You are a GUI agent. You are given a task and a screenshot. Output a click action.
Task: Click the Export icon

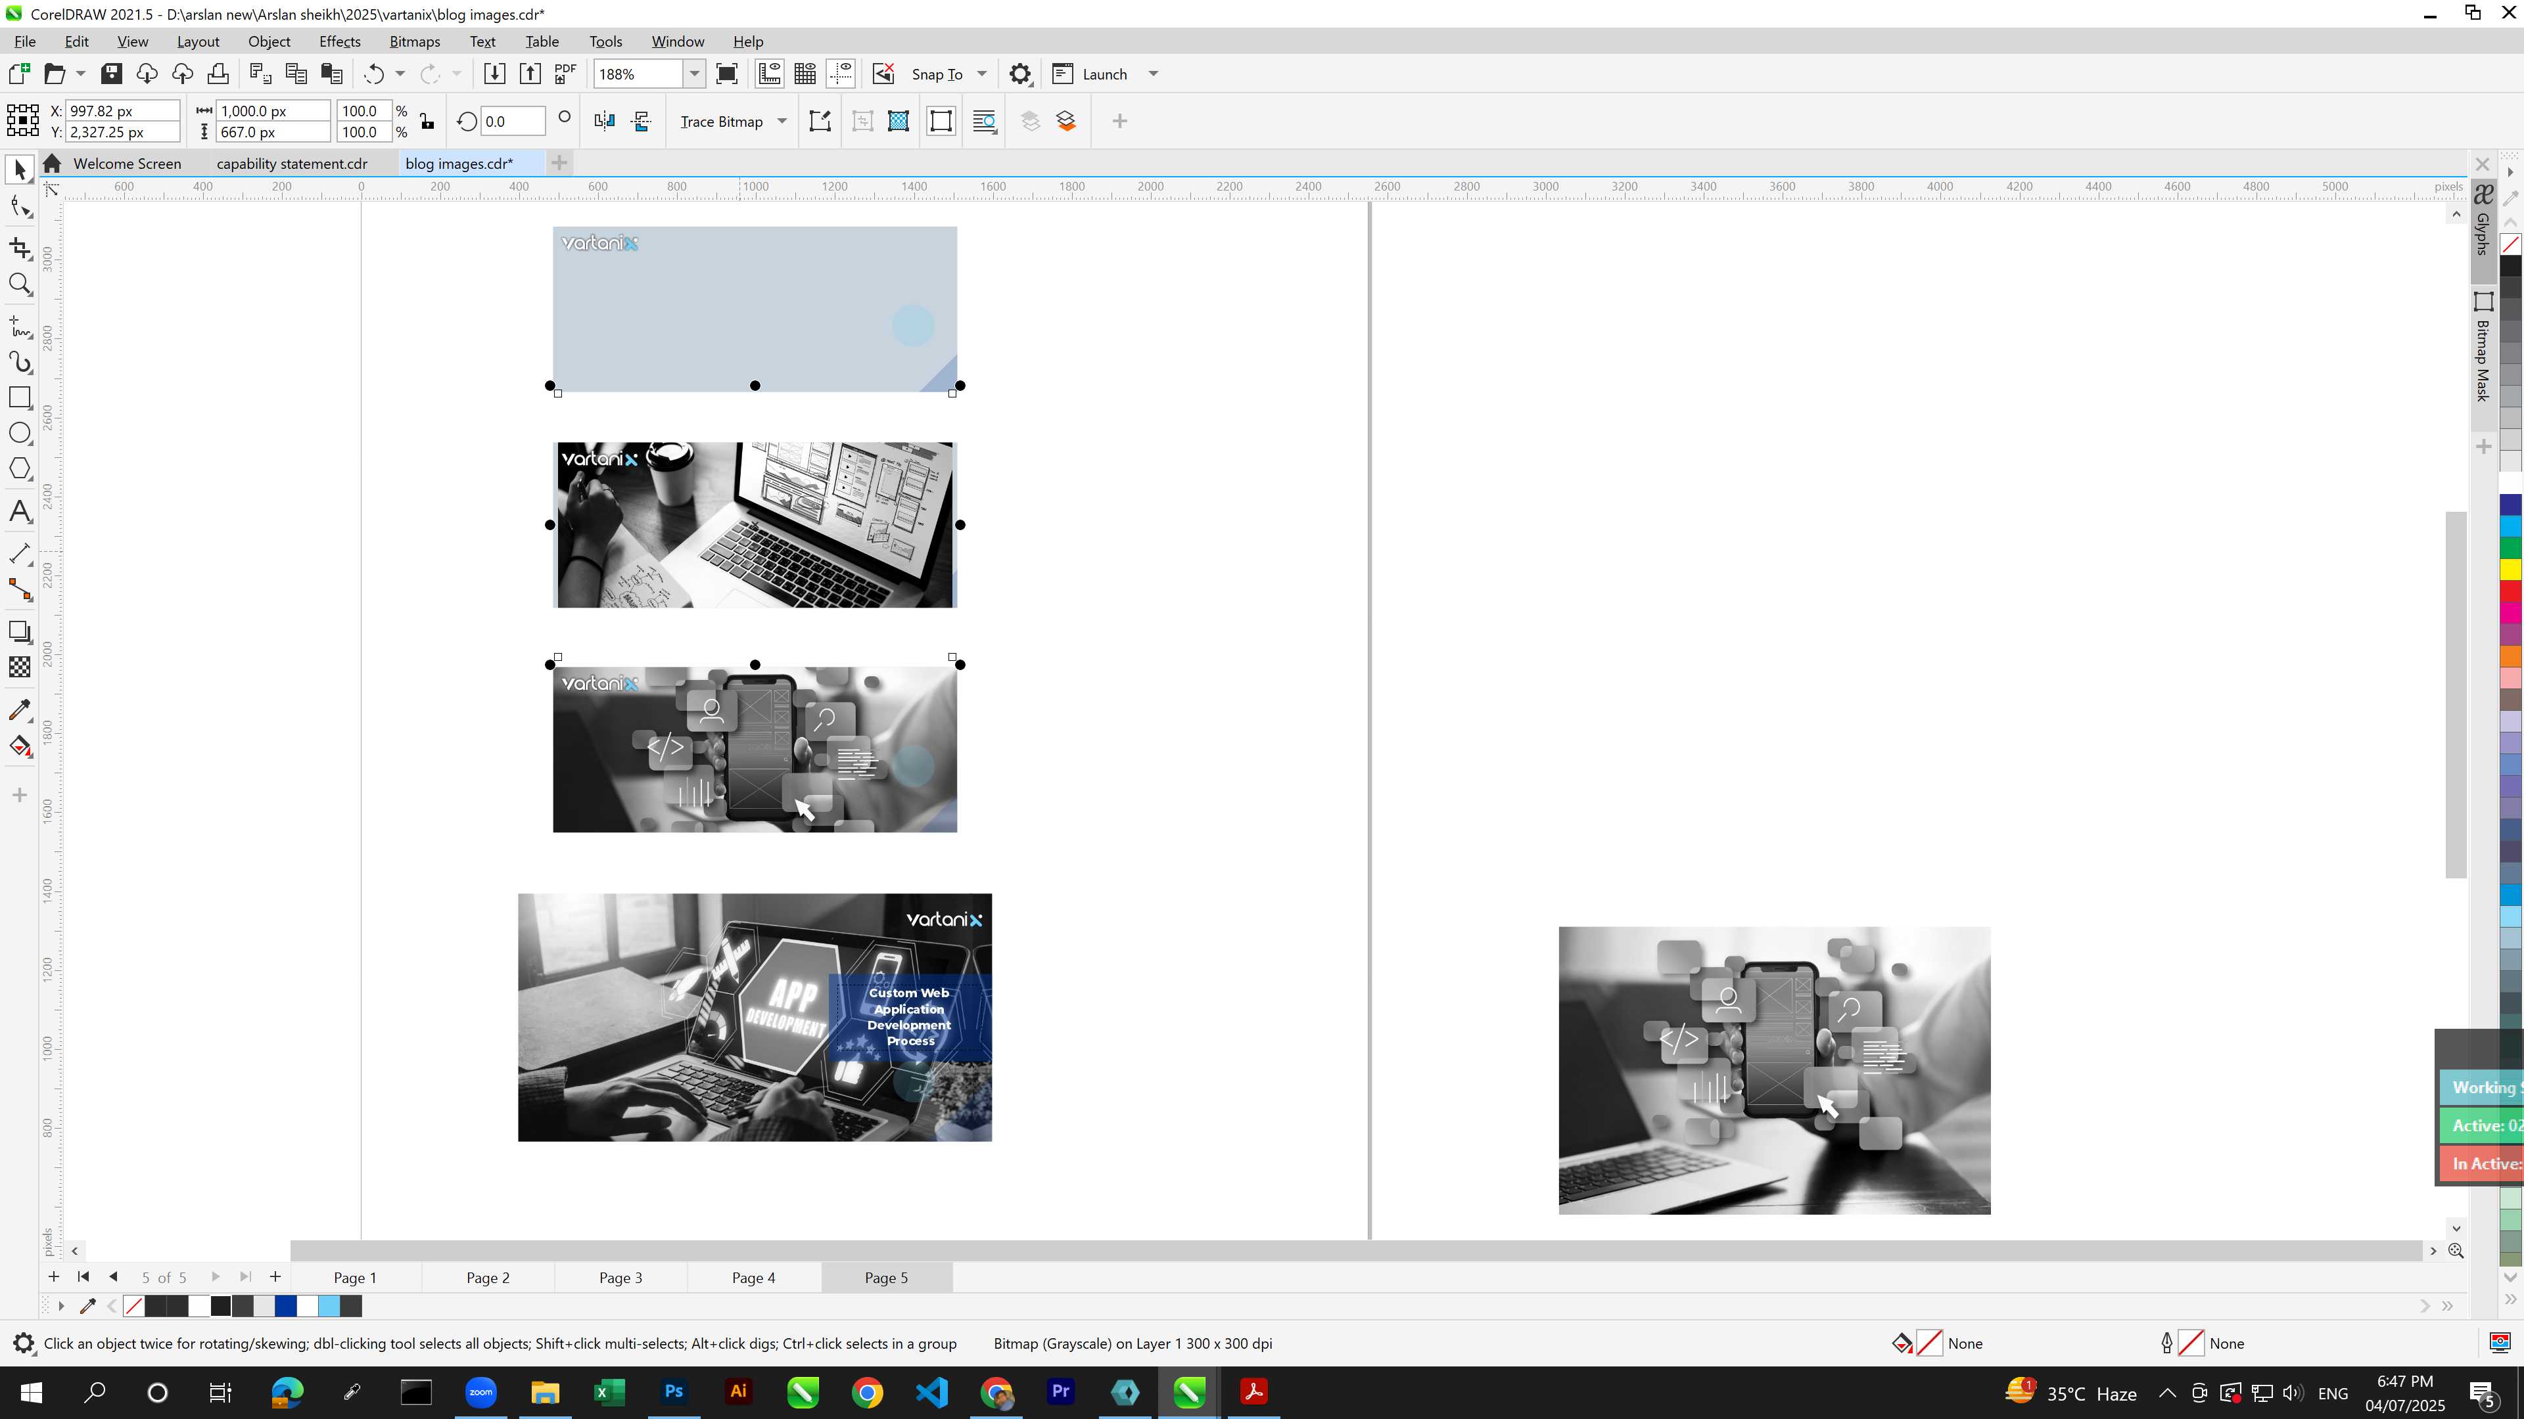tap(529, 74)
